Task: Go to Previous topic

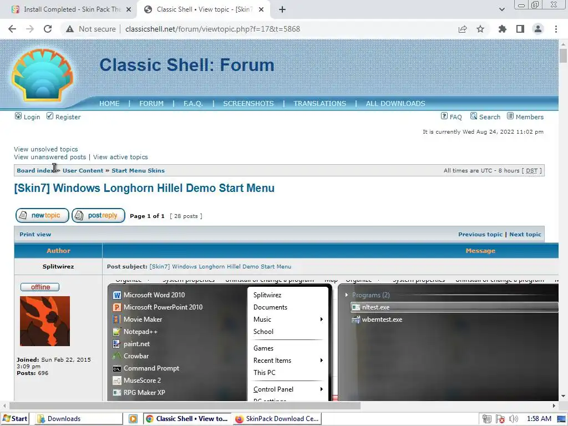Action: tap(480, 235)
